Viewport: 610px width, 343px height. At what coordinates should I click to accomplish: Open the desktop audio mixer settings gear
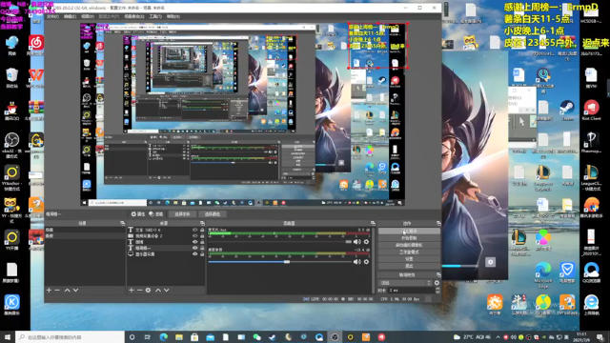point(366,262)
